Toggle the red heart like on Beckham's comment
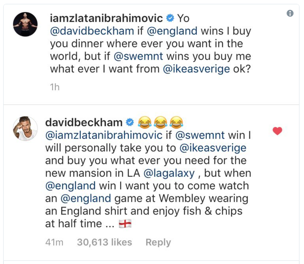304x264 pixels. point(277,131)
